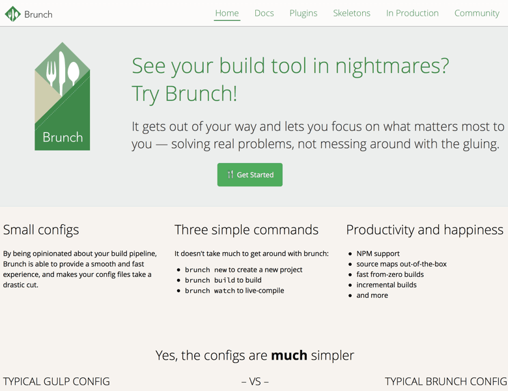
Task: Go to the Docs page
Action: pyautogui.click(x=264, y=13)
